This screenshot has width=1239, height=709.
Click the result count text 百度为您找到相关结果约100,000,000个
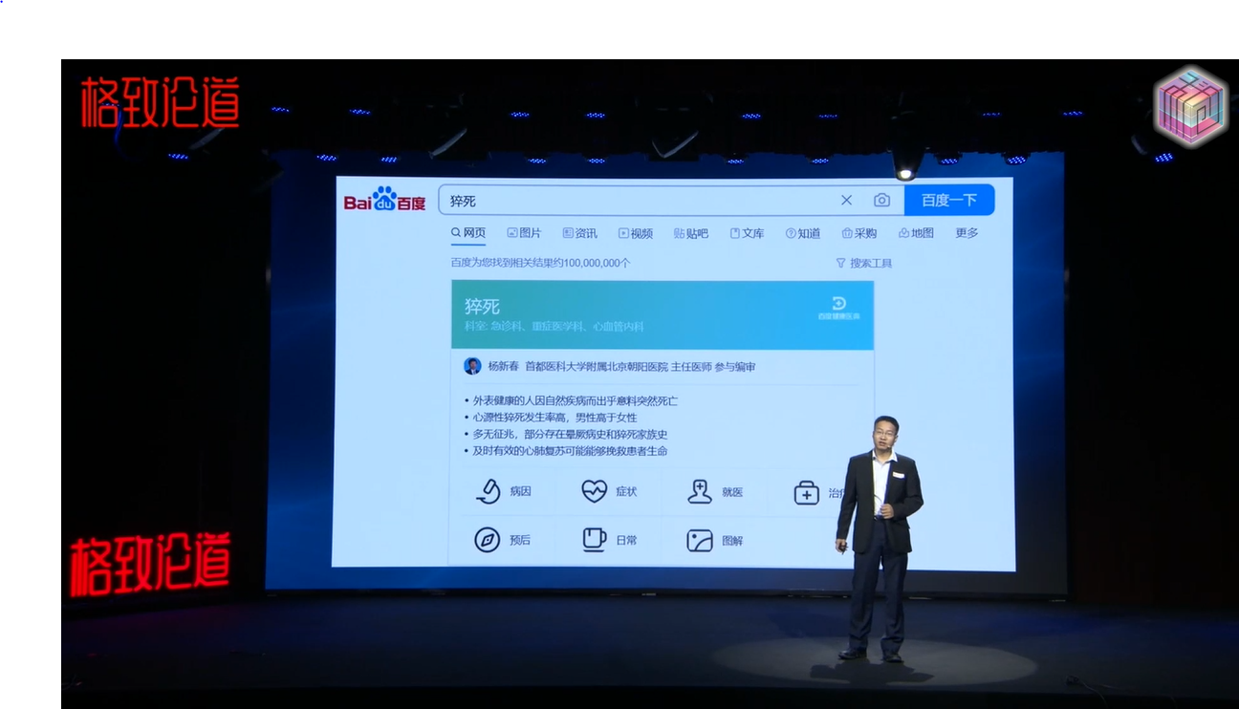pos(540,263)
